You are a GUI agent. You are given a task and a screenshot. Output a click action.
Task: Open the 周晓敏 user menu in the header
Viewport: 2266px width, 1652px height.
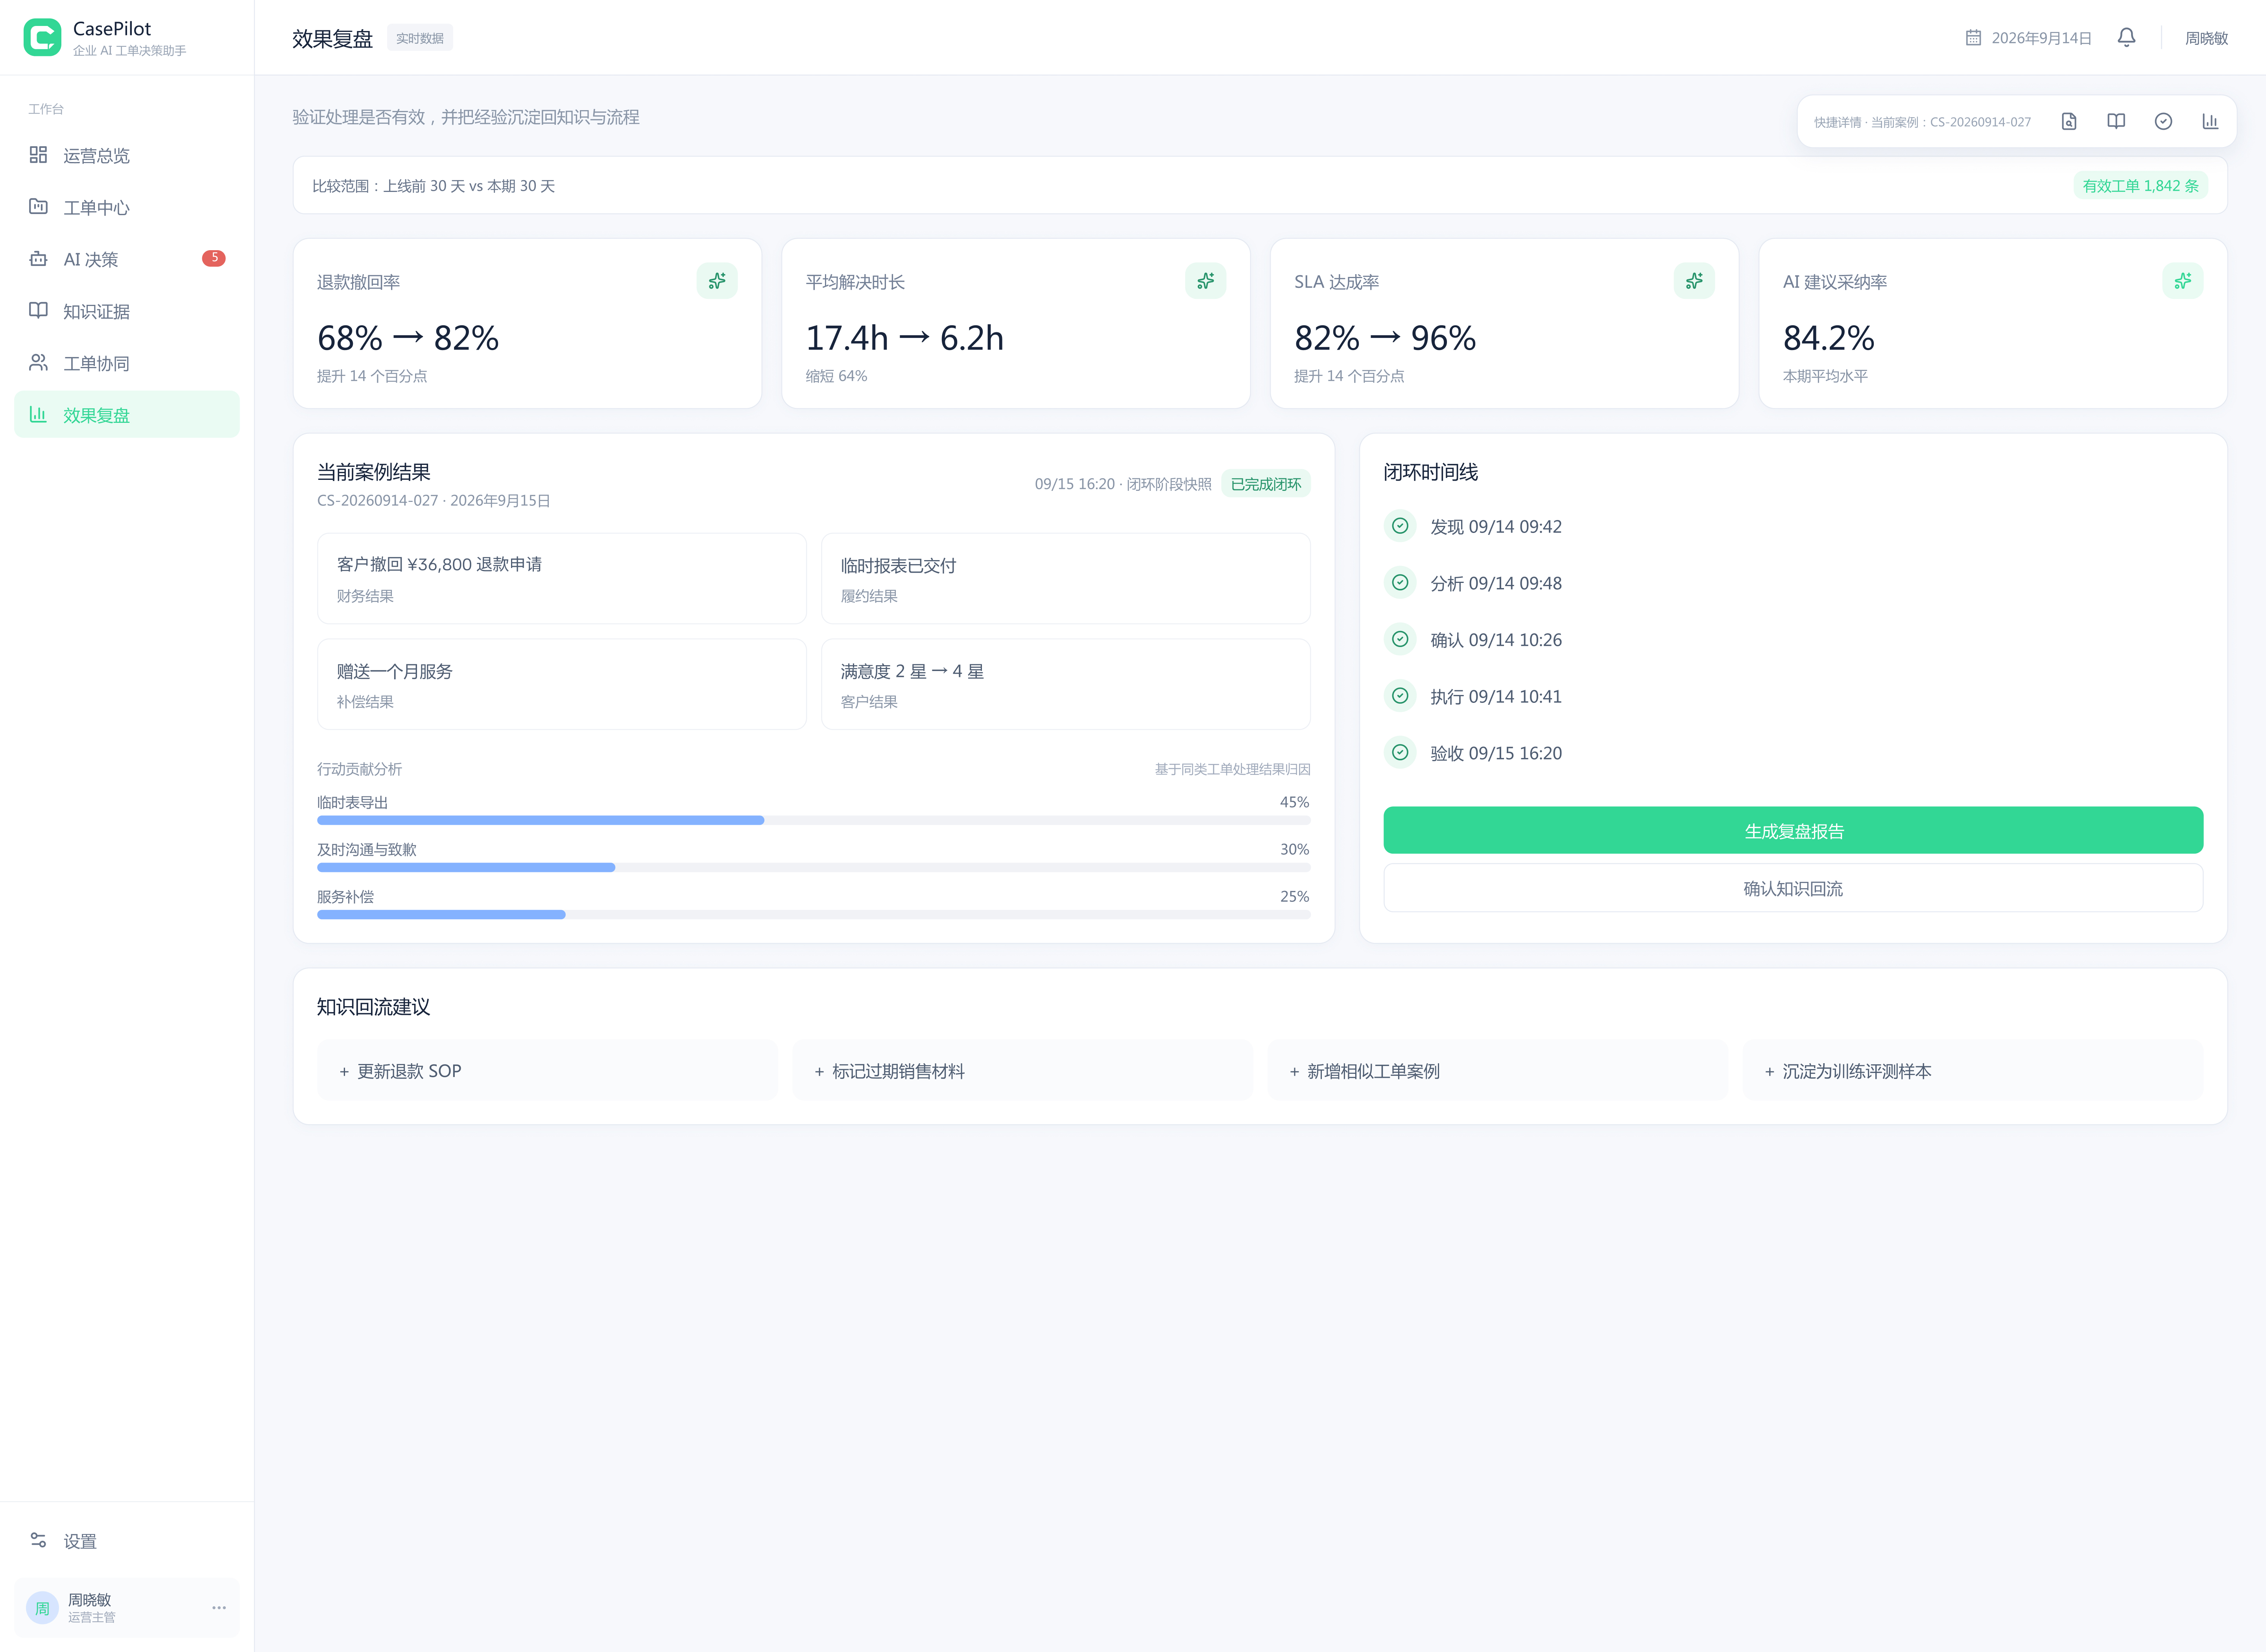[2206, 38]
